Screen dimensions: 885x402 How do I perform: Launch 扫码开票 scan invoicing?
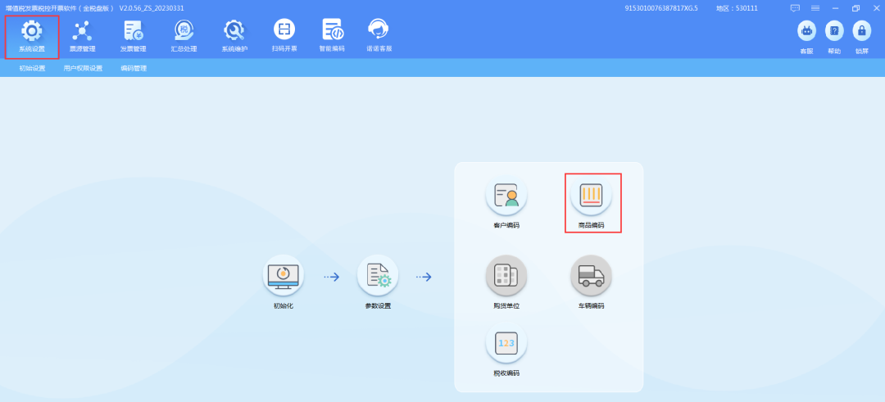click(284, 30)
